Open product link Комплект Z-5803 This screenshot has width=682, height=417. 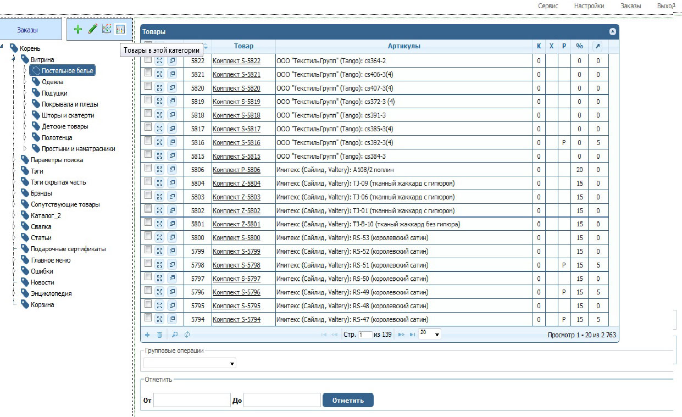(x=237, y=197)
